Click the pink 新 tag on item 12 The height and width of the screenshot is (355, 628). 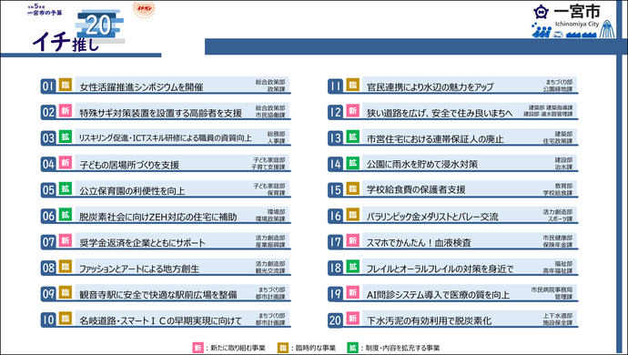point(352,110)
